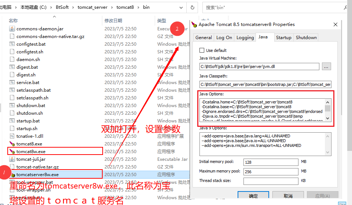Screen dimensions: 352x205
Task: Sort files by 类型 column
Action: point(162,20)
